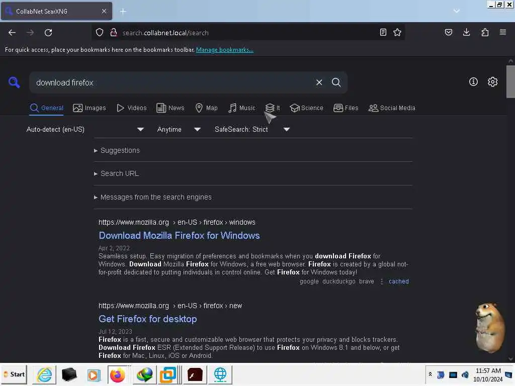Open the Extensions puzzle icon
Image resolution: width=515 pixels, height=386 pixels.
(x=485, y=32)
